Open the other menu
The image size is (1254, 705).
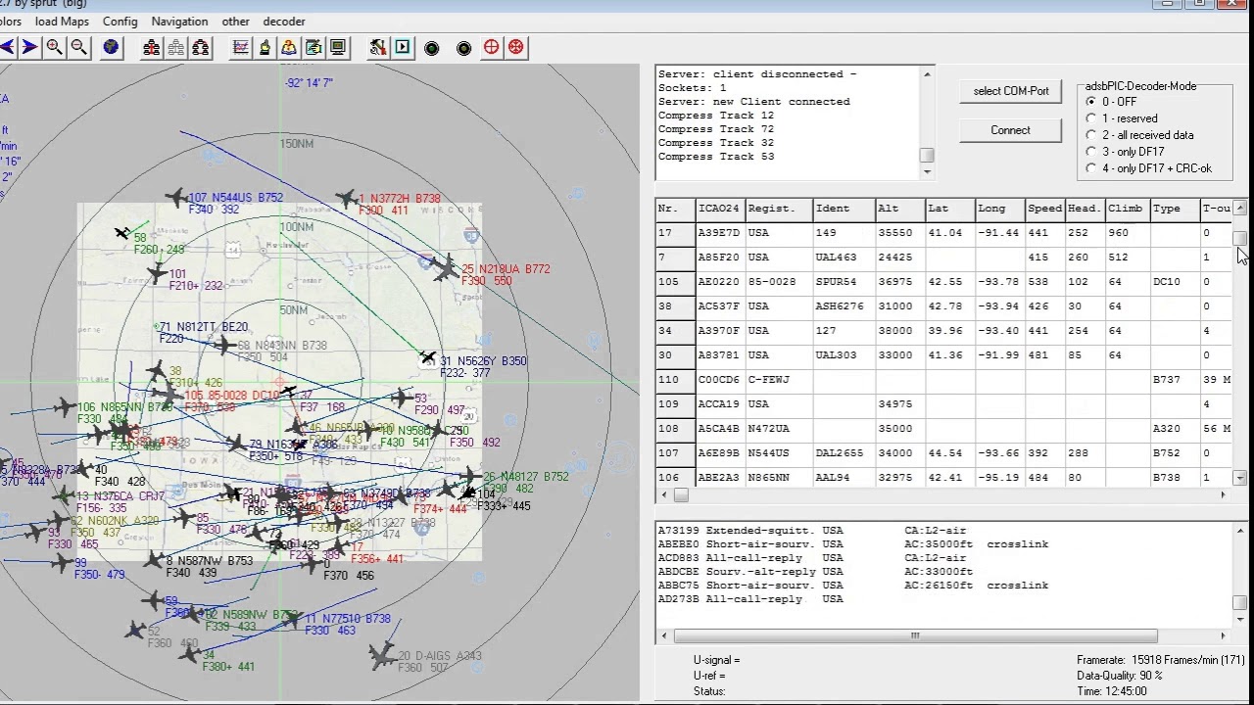[x=235, y=22]
